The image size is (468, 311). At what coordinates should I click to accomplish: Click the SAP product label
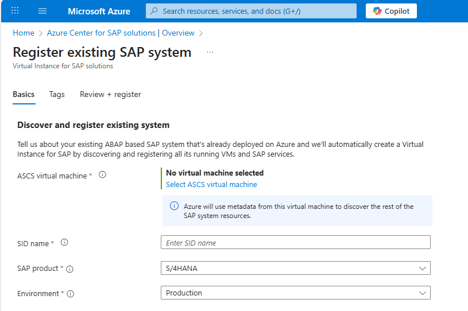(37, 269)
